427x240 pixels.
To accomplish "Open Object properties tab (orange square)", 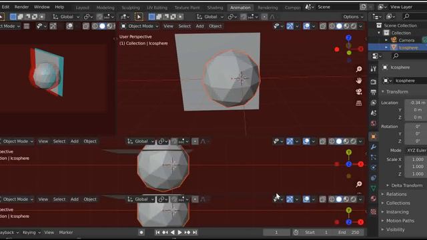I will pos(374,137).
